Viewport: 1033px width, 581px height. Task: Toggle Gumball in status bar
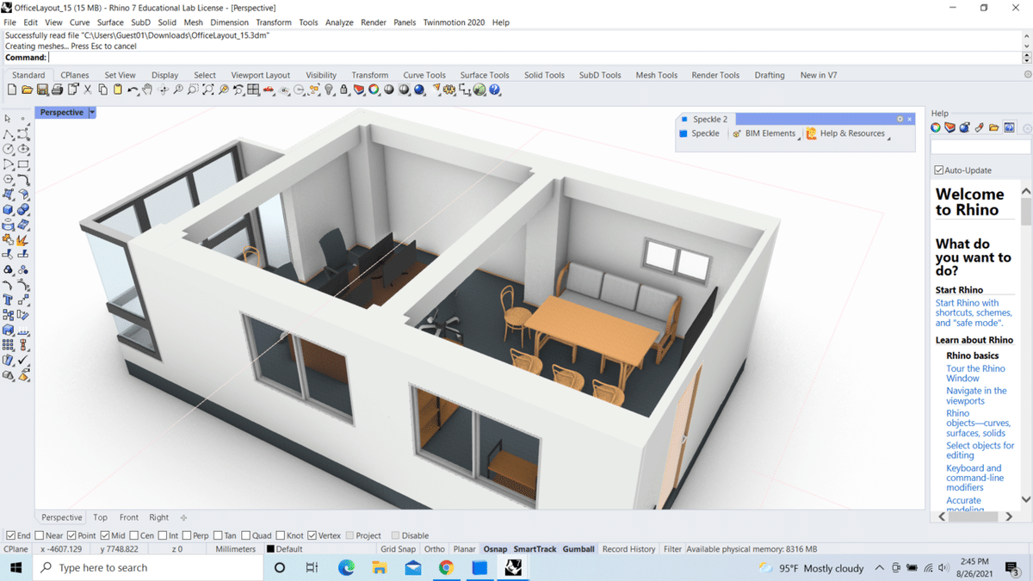(x=578, y=549)
